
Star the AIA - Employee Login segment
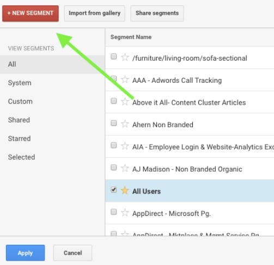[x=125, y=146]
